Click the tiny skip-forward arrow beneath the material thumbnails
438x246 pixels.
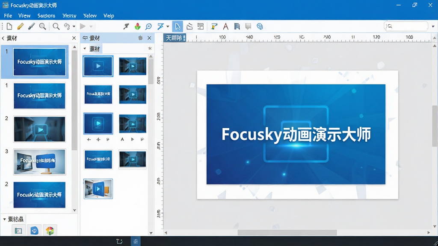[142, 139]
